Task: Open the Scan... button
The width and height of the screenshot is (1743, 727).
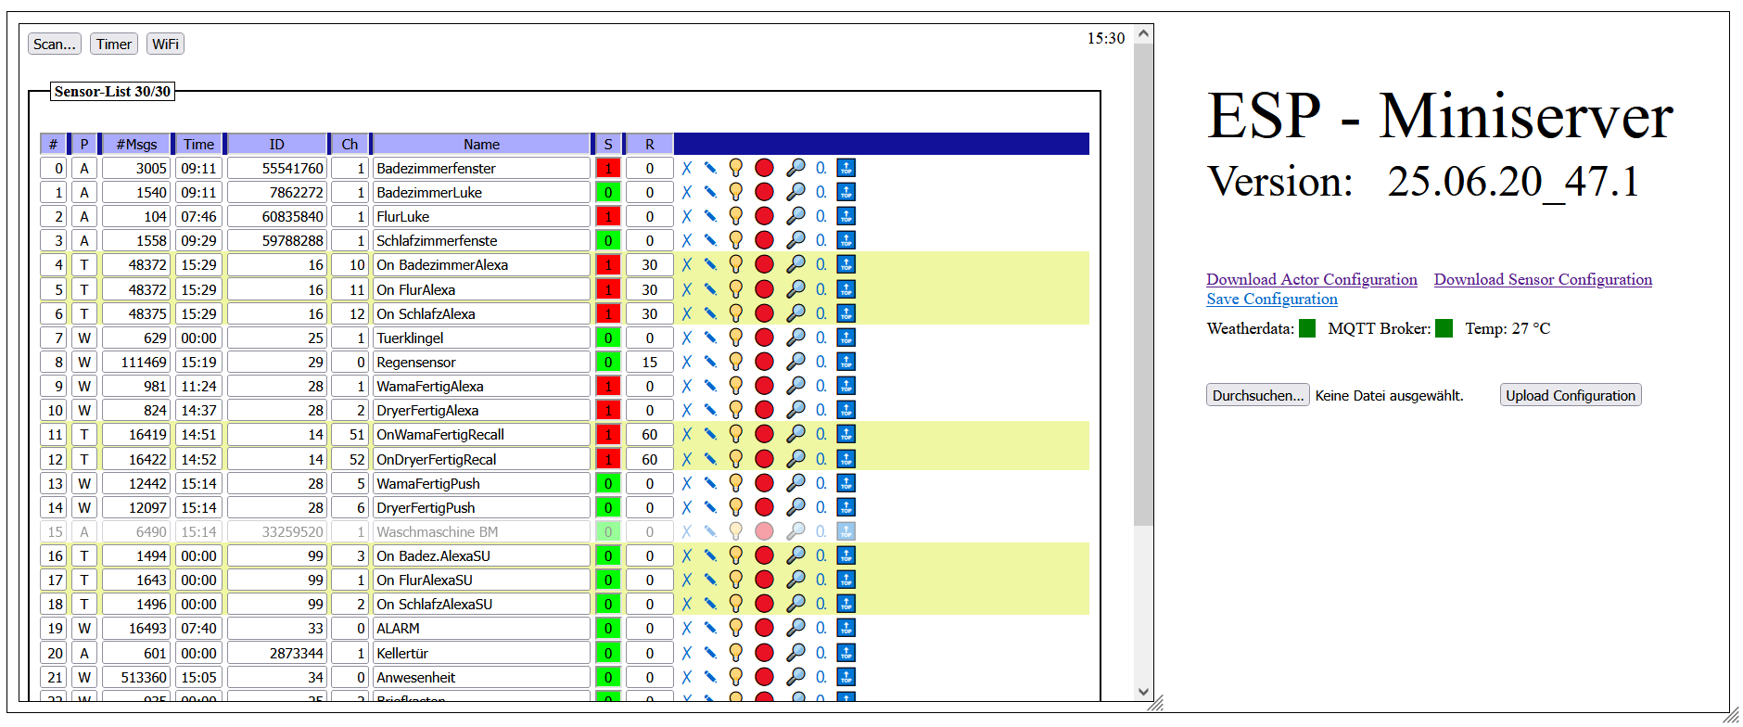Action: coord(55,45)
